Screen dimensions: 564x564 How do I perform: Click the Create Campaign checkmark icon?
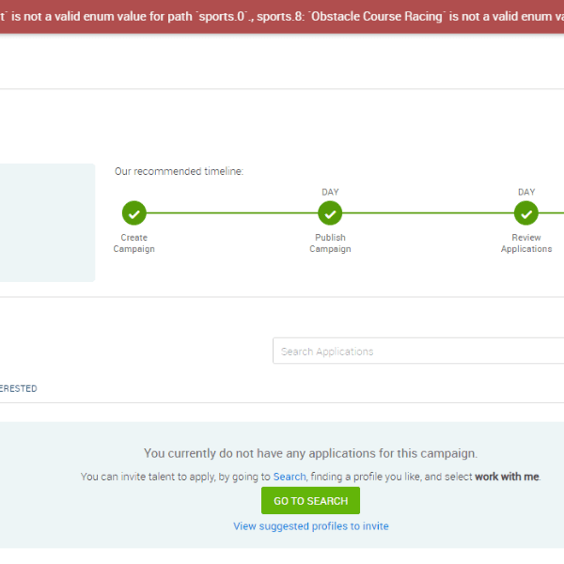[133, 213]
